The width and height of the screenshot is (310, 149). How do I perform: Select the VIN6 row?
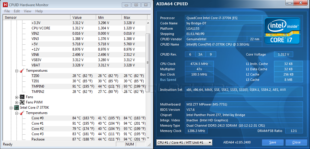(88, 55)
